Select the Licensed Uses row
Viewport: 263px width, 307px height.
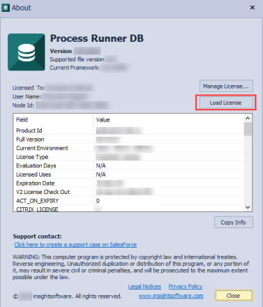(128, 174)
